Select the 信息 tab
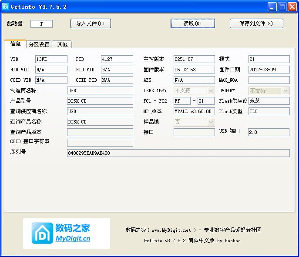The image size is (299, 257). 15,44
